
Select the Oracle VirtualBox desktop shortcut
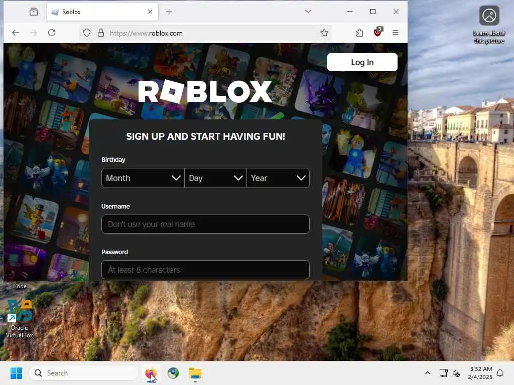tap(20, 319)
